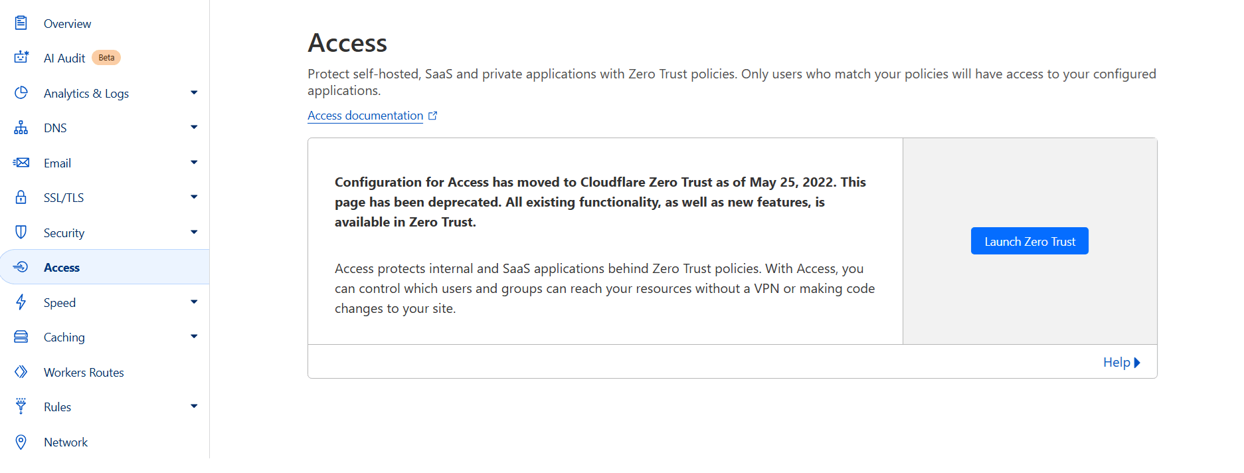The width and height of the screenshot is (1244, 473).
Task: Collapse the Security dropdown arrow
Action: click(x=193, y=232)
